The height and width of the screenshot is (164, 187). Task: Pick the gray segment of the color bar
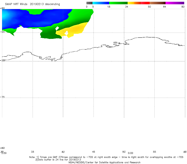(x=89, y=3)
